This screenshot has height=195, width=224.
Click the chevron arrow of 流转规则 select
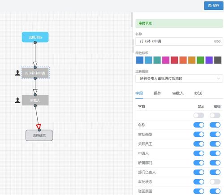219,78
